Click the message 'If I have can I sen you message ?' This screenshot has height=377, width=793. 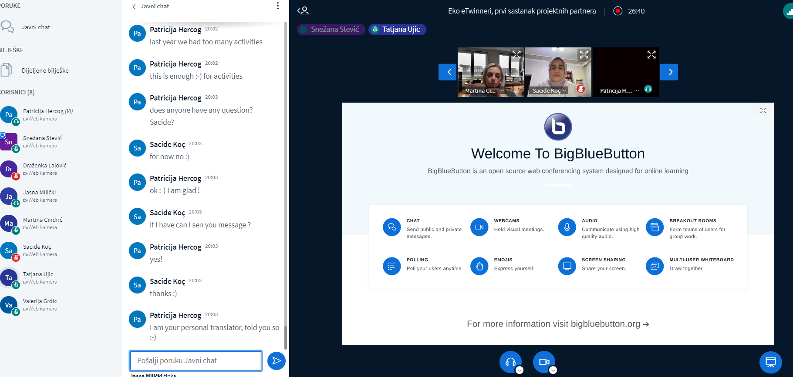pos(200,225)
